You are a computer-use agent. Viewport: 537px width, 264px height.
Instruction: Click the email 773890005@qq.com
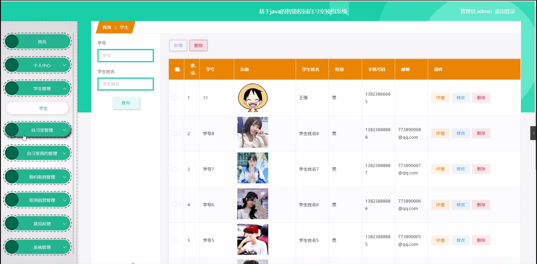[409, 240]
